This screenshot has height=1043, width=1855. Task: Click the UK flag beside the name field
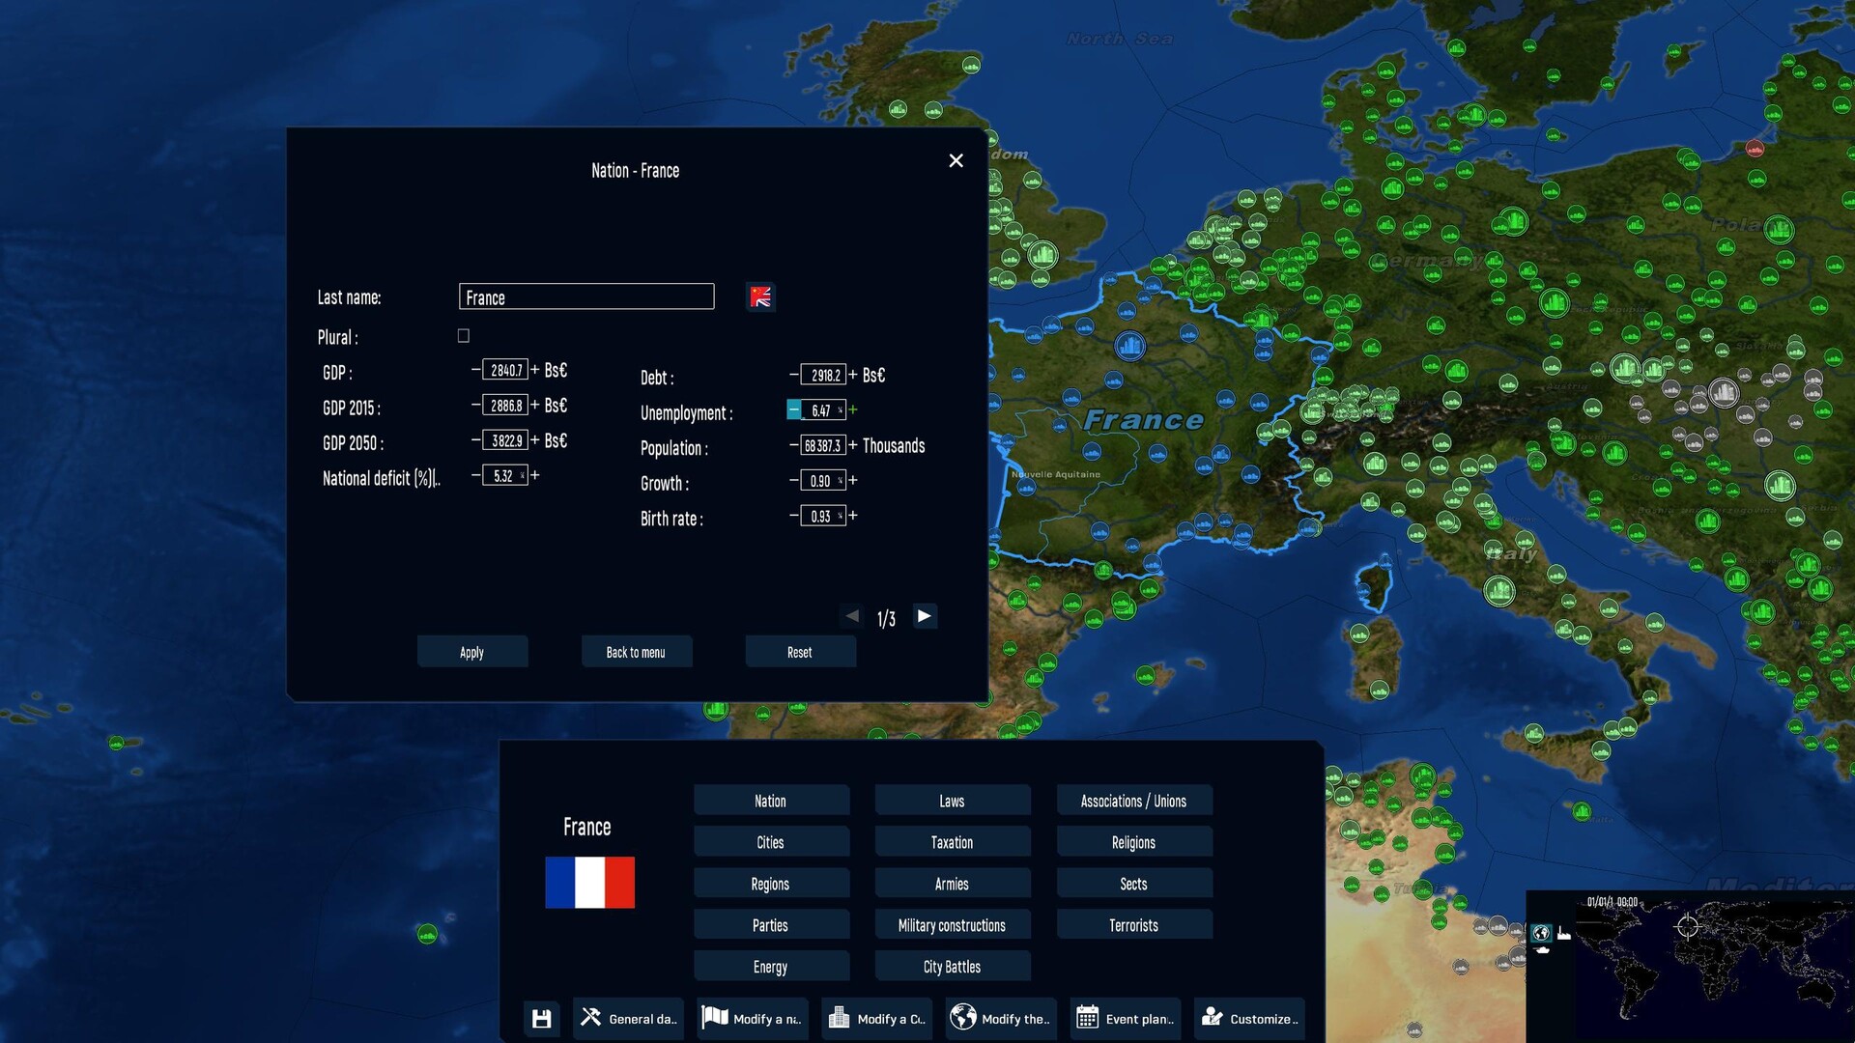point(760,297)
